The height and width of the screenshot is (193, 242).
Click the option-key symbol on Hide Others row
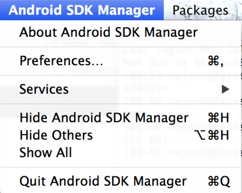pyautogui.click(x=200, y=135)
